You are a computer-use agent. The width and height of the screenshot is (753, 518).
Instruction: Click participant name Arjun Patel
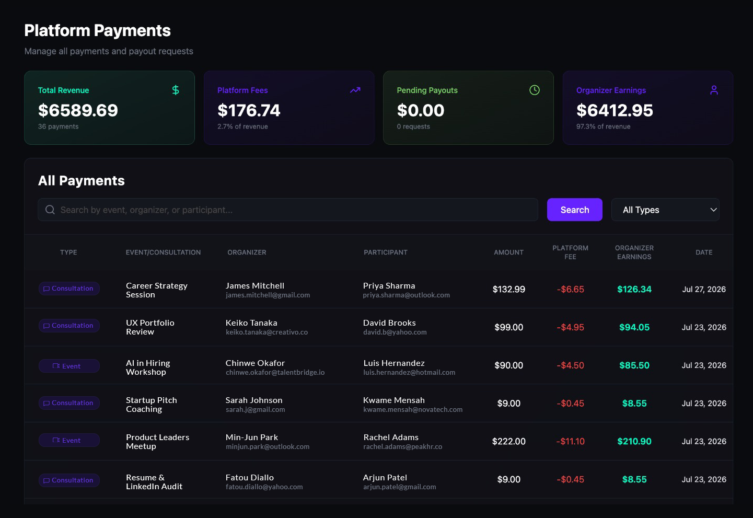point(385,478)
